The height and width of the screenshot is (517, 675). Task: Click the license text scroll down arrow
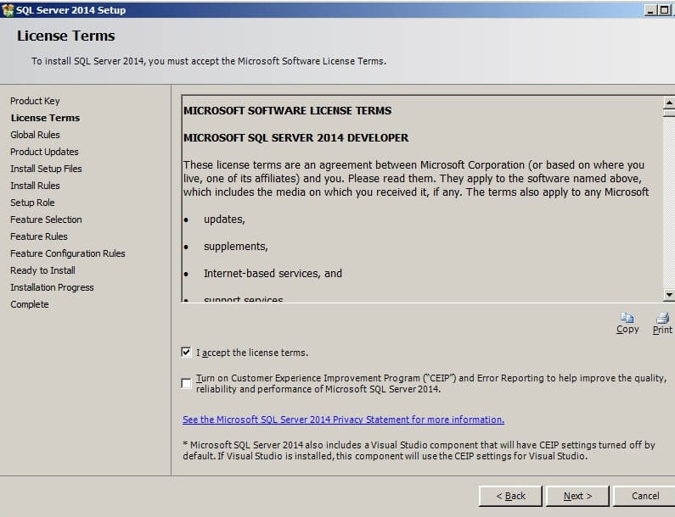(x=668, y=294)
